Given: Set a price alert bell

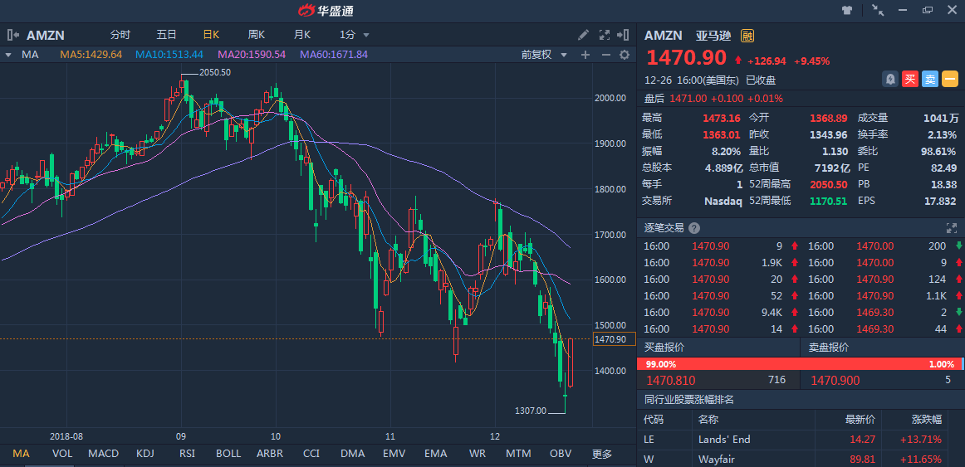Looking at the screenshot, I should (x=890, y=80).
